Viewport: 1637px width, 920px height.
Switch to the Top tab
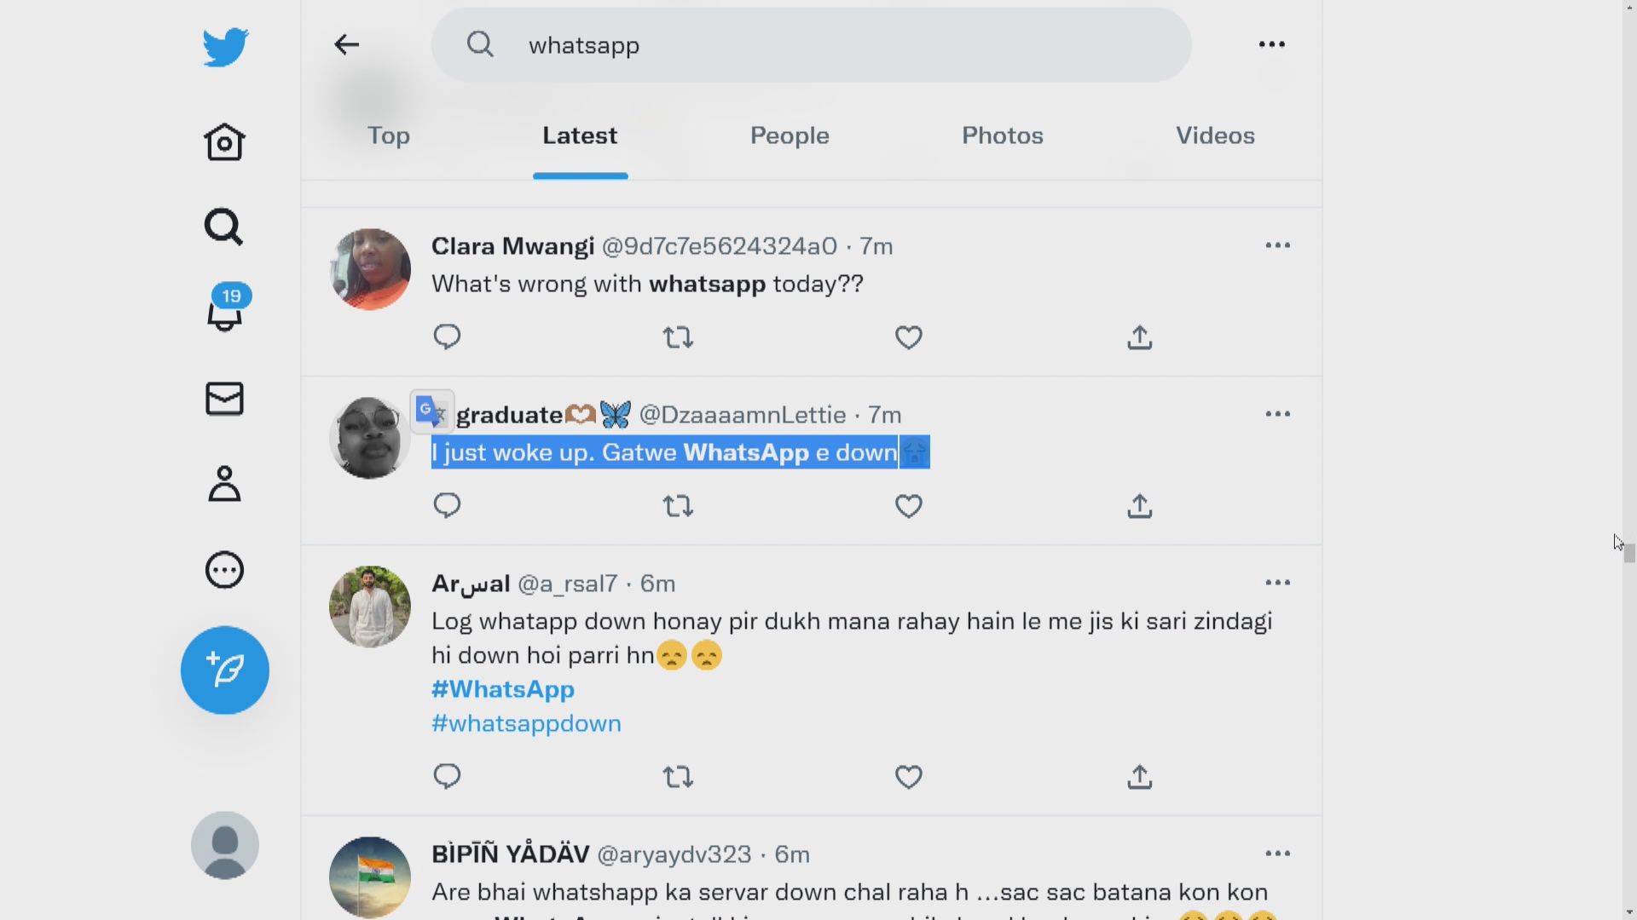click(x=389, y=135)
